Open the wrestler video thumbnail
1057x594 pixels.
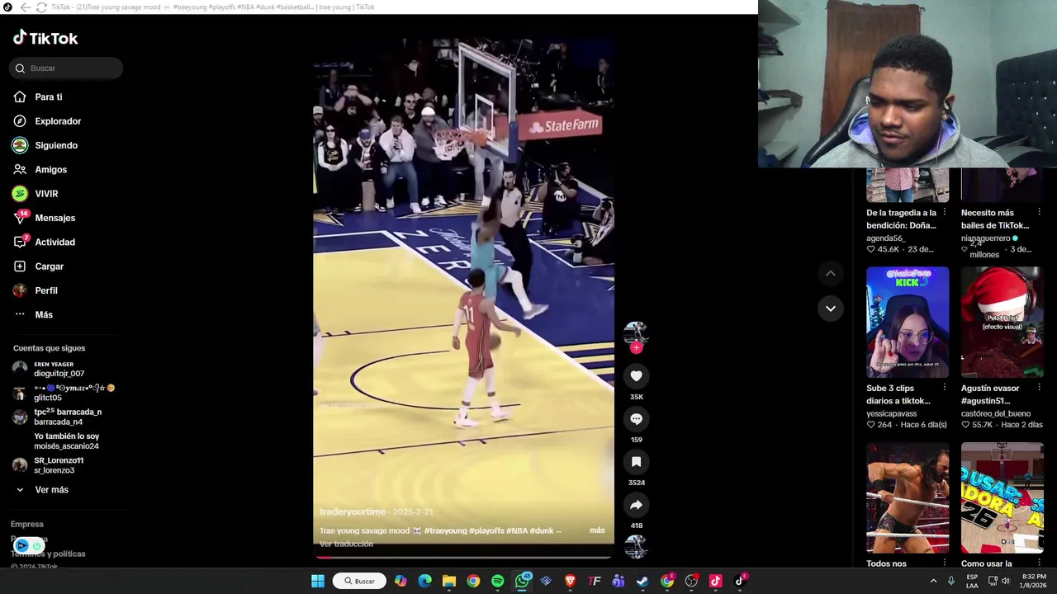pos(908,498)
